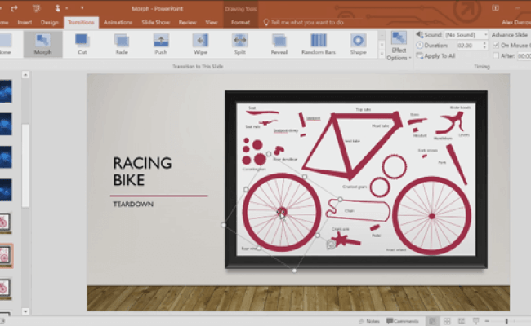Viewport: 531px width, 326px height.
Task: Switch to Normal view icon
Action: click(x=432, y=321)
